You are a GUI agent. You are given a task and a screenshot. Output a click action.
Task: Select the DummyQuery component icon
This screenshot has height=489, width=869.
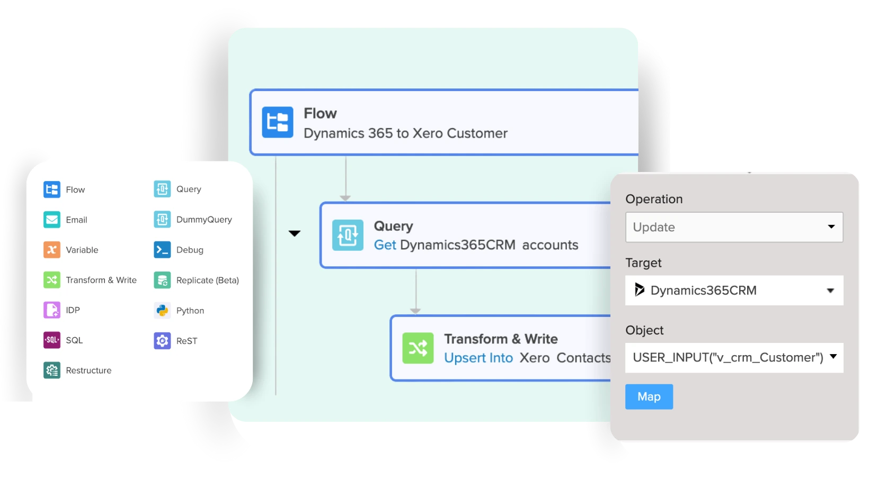(162, 219)
